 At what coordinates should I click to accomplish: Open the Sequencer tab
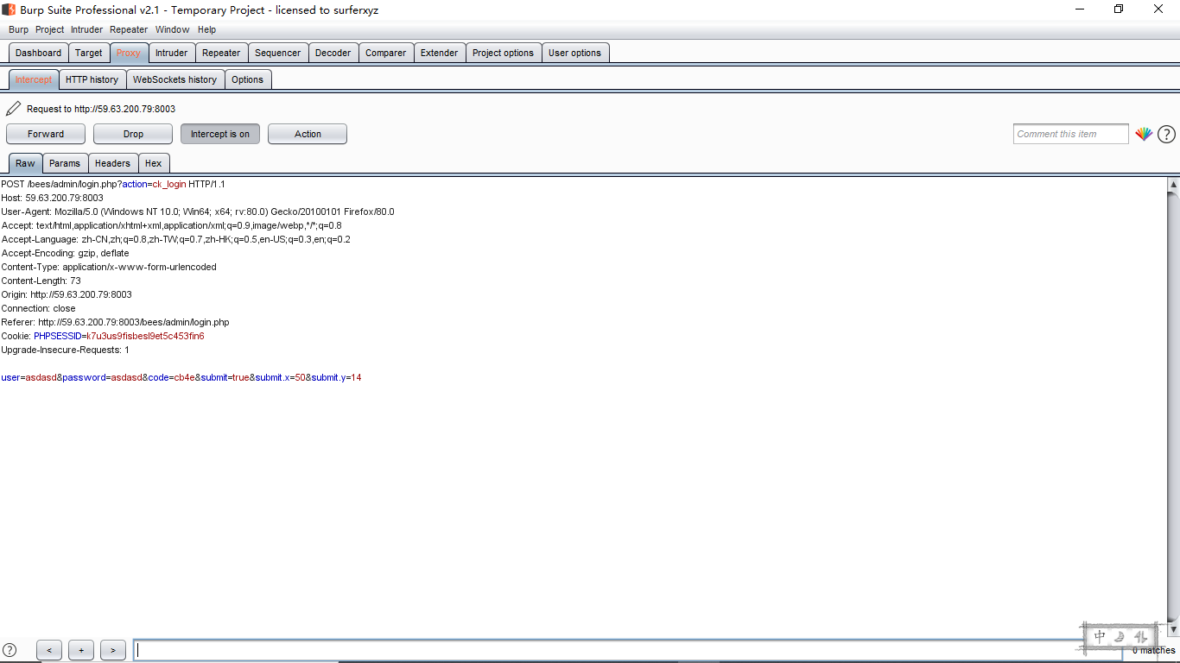pos(278,53)
